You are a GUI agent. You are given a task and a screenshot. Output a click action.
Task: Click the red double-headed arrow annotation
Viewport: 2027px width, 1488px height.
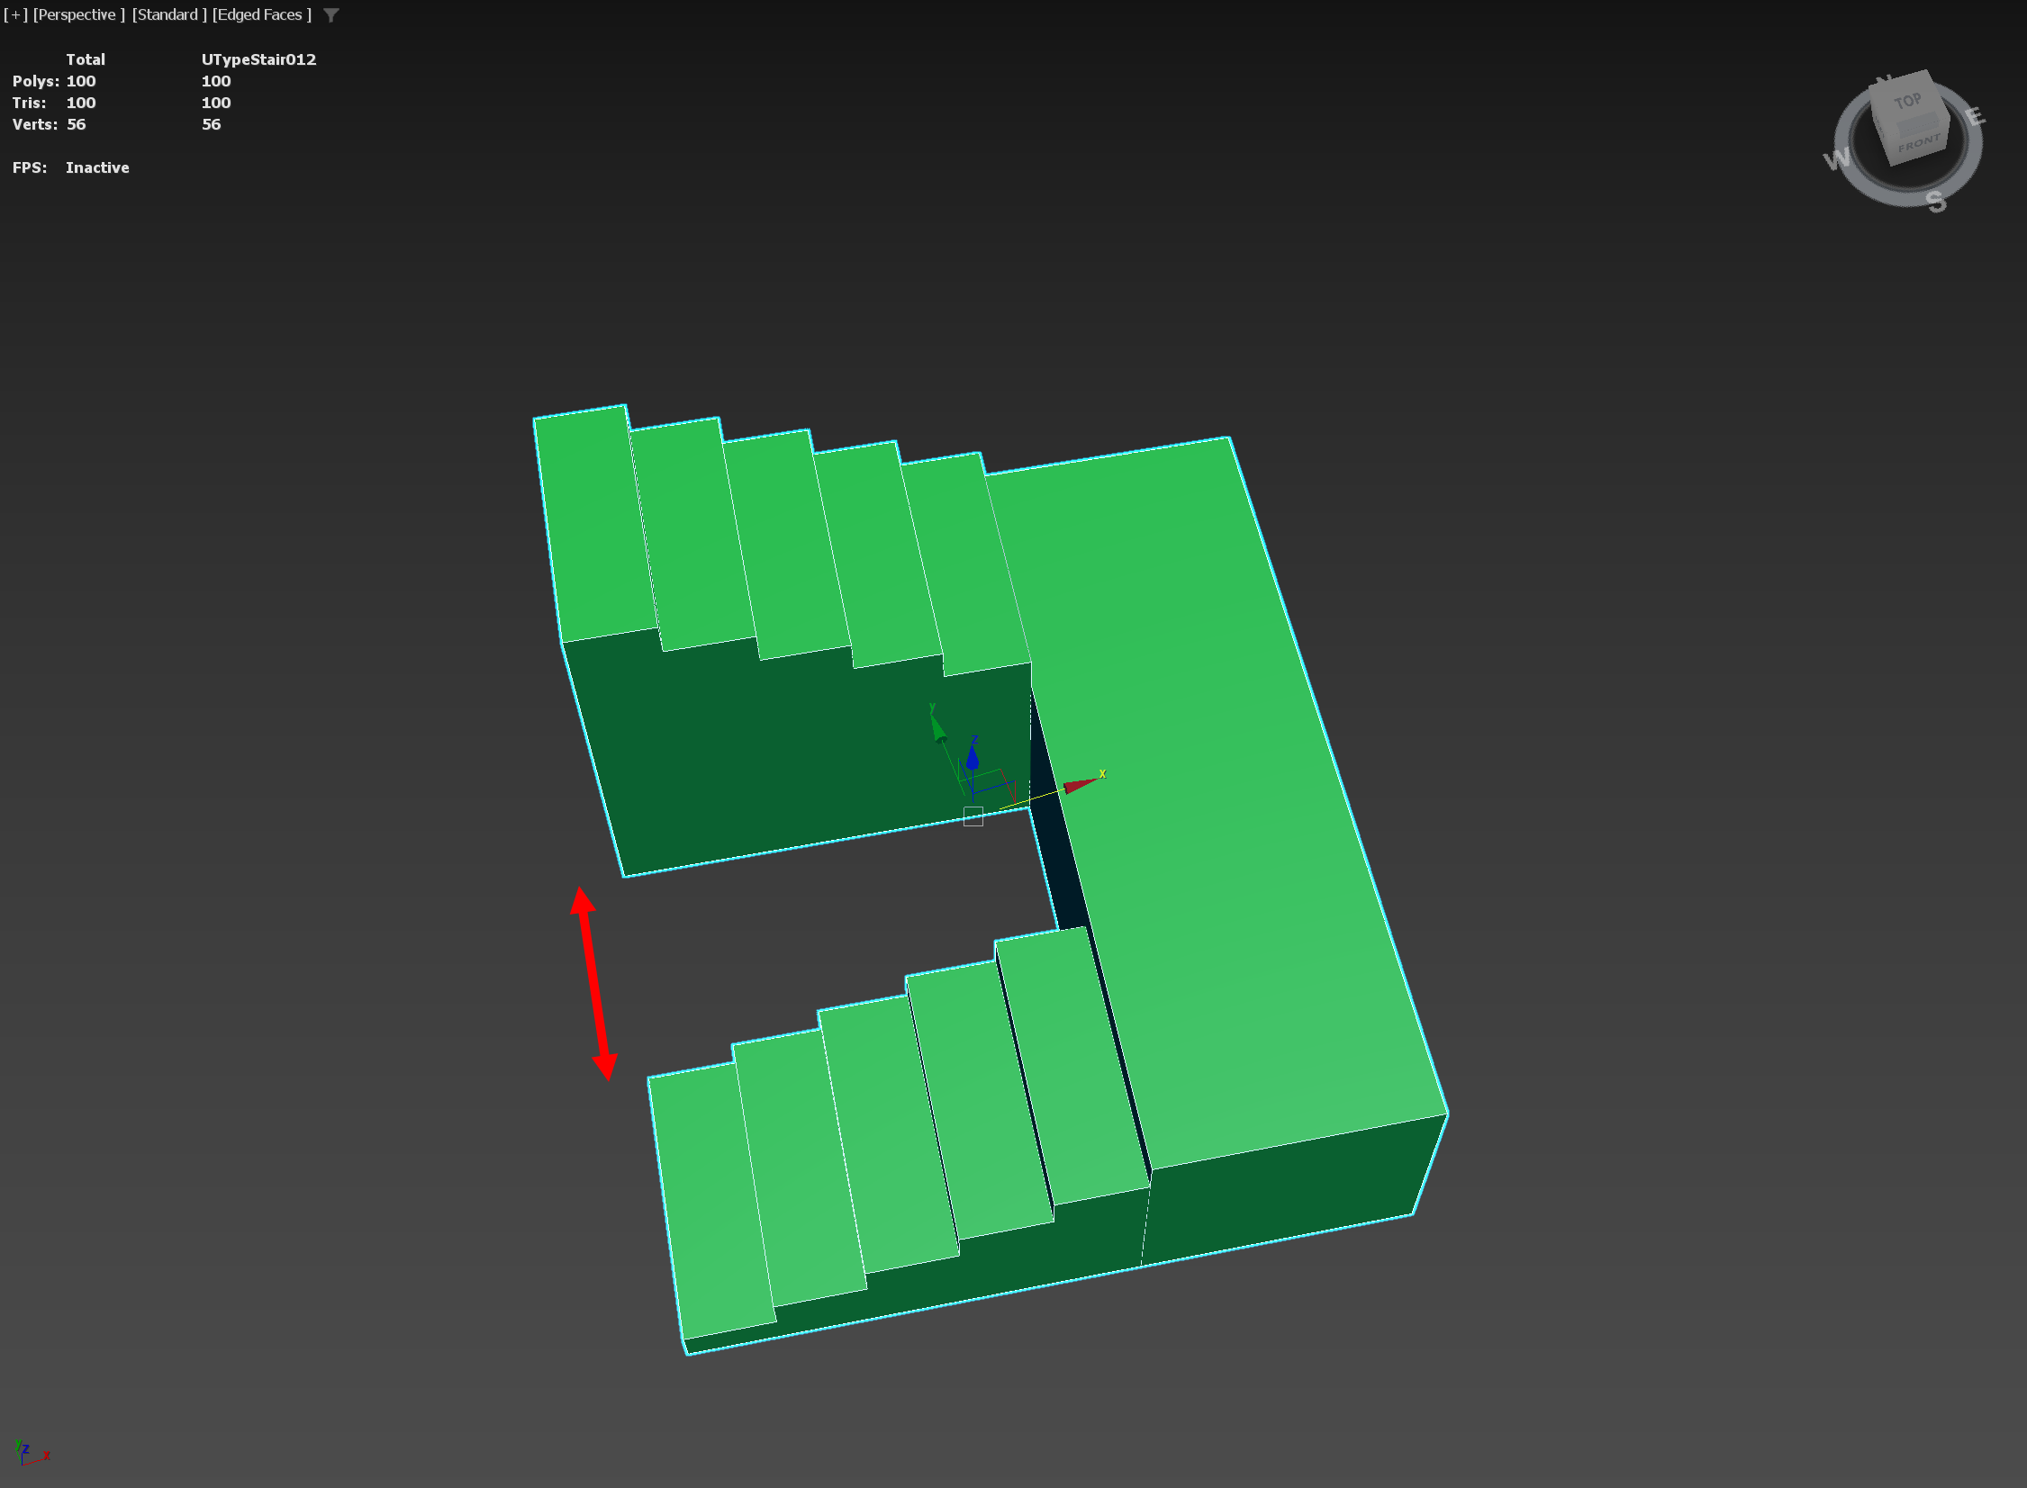(x=593, y=982)
